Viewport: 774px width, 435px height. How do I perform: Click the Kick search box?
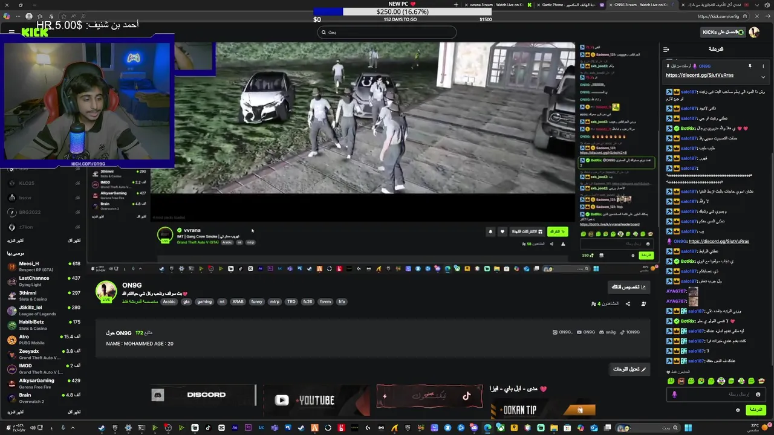tap(387, 32)
